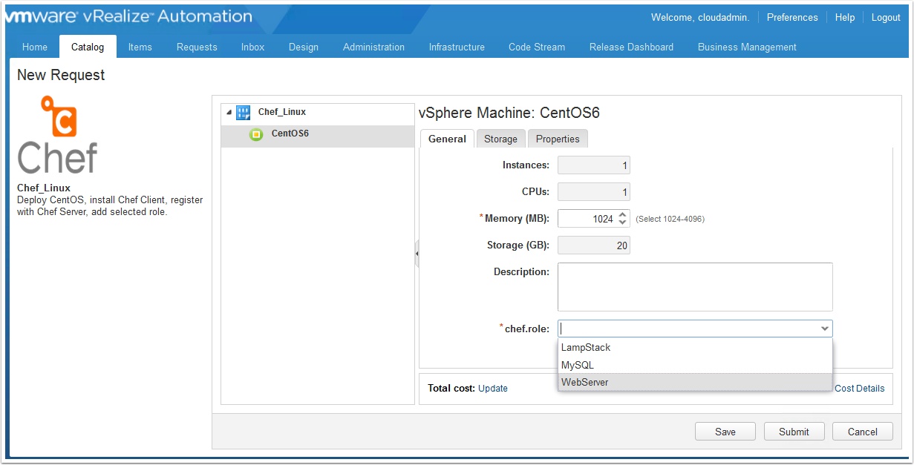Image resolution: width=914 pixels, height=465 pixels.
Task: Submit the new request
Action: (x=794, y=432)
